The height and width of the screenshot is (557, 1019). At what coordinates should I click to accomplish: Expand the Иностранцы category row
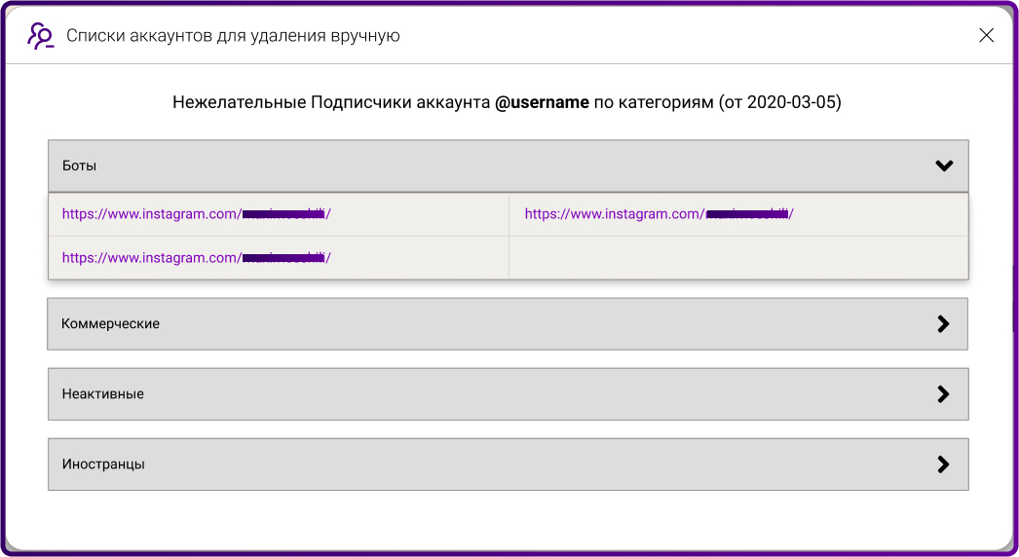487,464
